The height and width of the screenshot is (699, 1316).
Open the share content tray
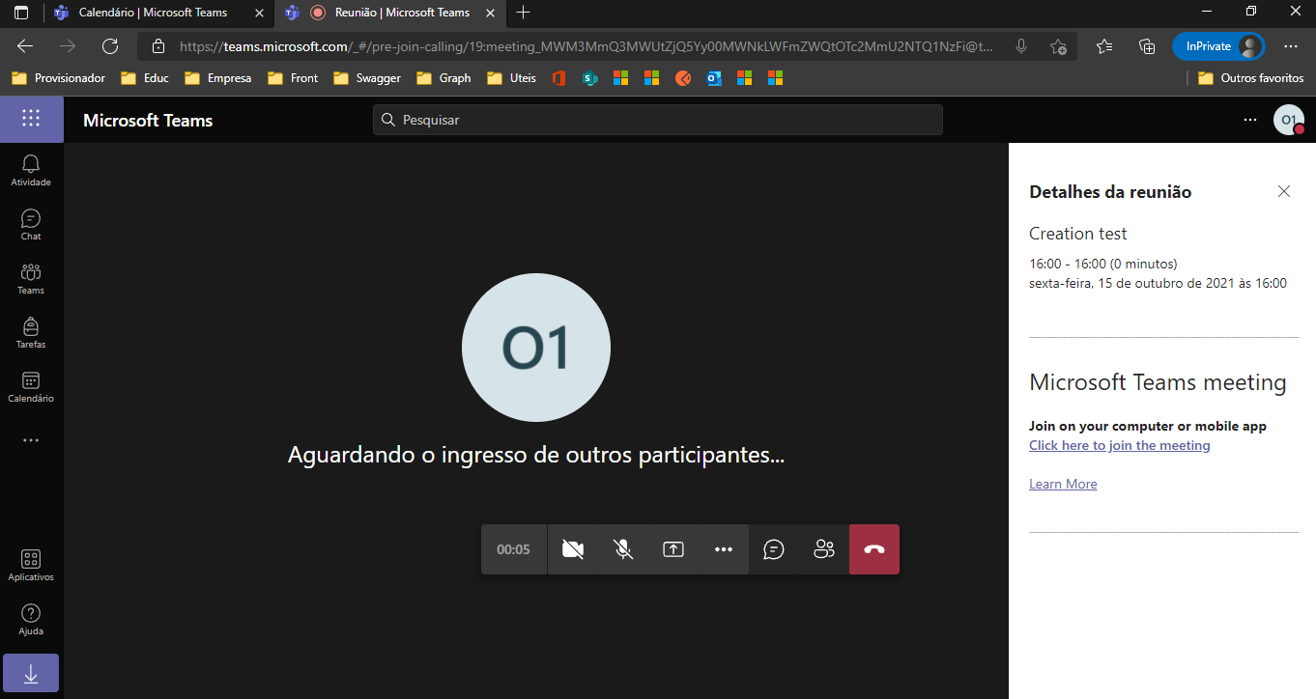coord(673,549)
